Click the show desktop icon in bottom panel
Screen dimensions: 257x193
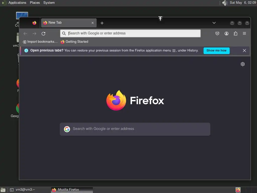[x=3, y=190]
